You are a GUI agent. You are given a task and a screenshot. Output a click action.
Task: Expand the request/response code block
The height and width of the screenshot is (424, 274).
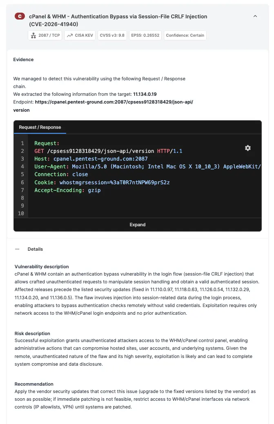(138, 225)
